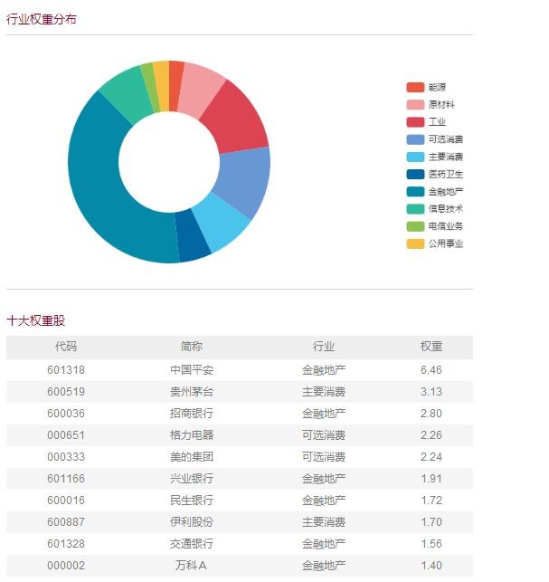The width and height of the screenshot is (549, 582).
Task: Select the dark blue 医药卫生 donut slice
Action: [192, 237]
